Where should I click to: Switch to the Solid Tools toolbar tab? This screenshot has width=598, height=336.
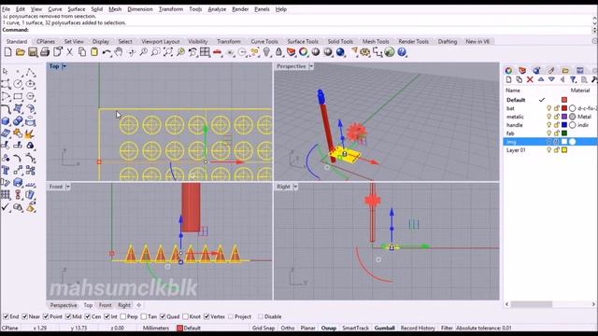pos(340,41)
